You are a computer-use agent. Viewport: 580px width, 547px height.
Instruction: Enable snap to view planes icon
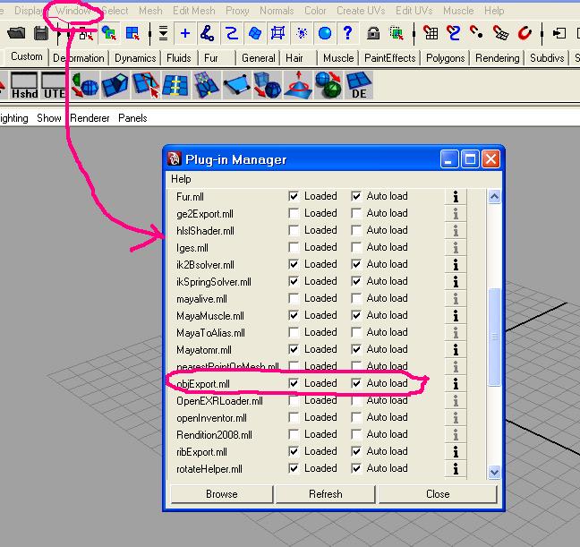tap(500, 33)
